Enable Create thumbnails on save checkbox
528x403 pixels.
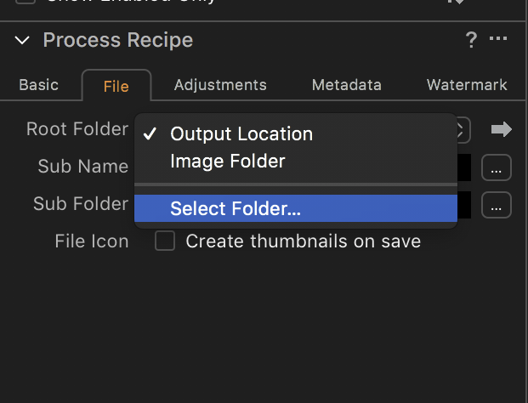165,241
